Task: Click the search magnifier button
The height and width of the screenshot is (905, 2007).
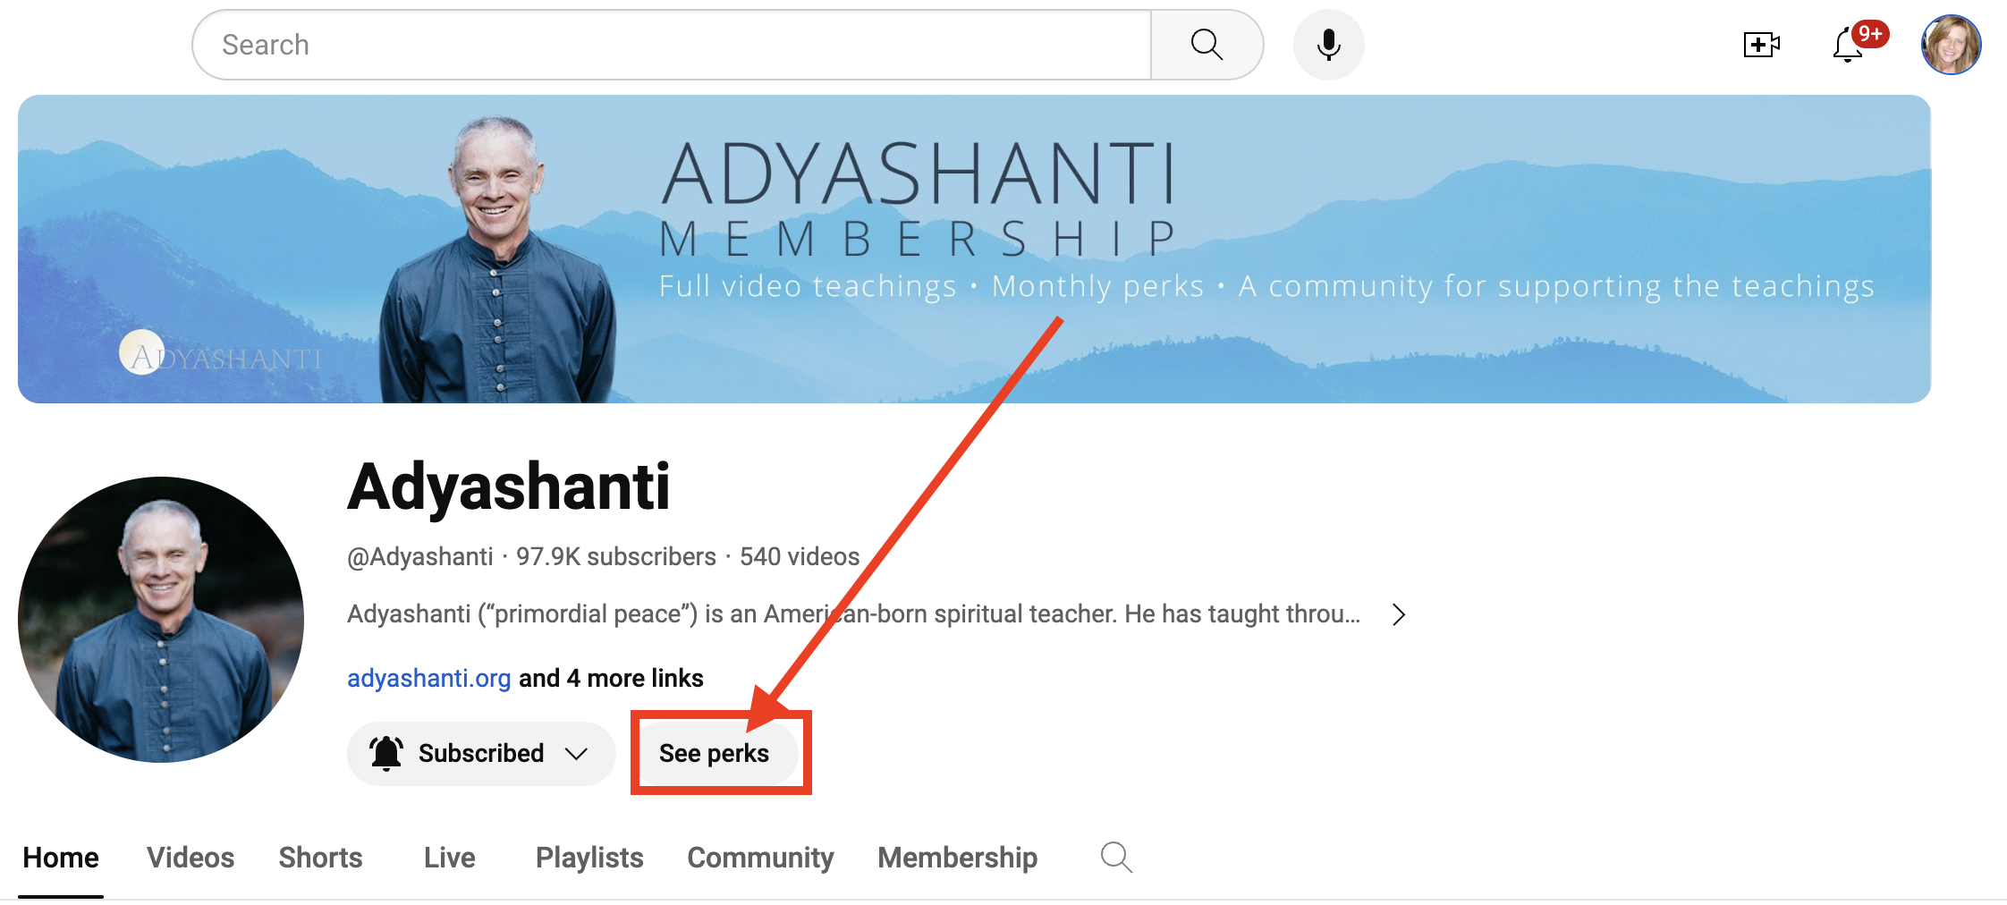Action: coord(1207,45)
